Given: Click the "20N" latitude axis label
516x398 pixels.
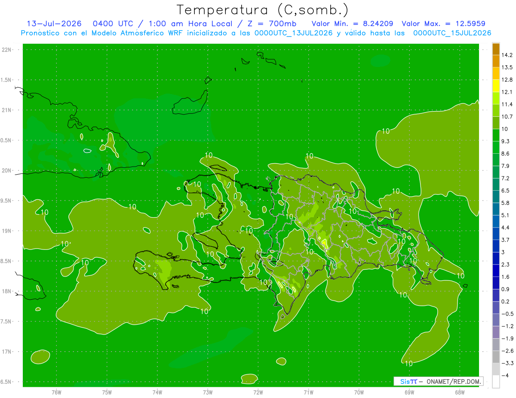Looking at the screenshot, I should (x=6, y=170).
